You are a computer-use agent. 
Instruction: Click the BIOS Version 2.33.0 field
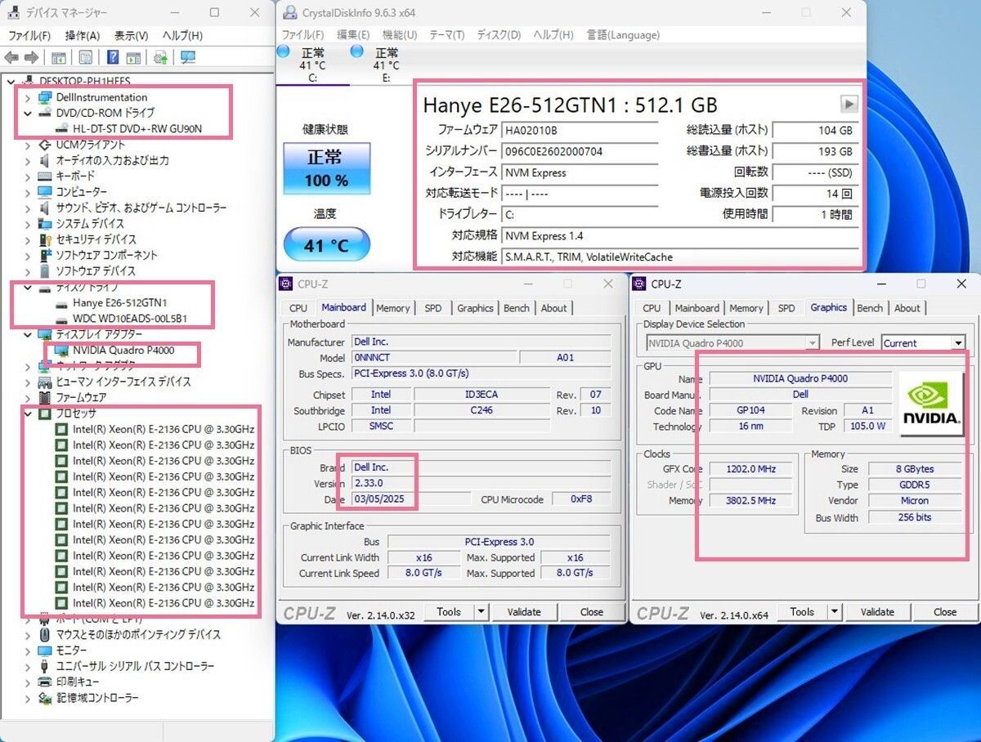(x=481, y=483)
